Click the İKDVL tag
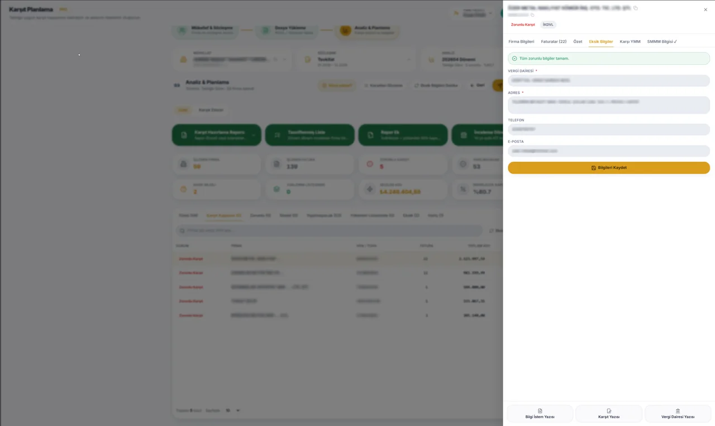Image resolution: width=715 pixels, height=426 pixels. [549, 25]
